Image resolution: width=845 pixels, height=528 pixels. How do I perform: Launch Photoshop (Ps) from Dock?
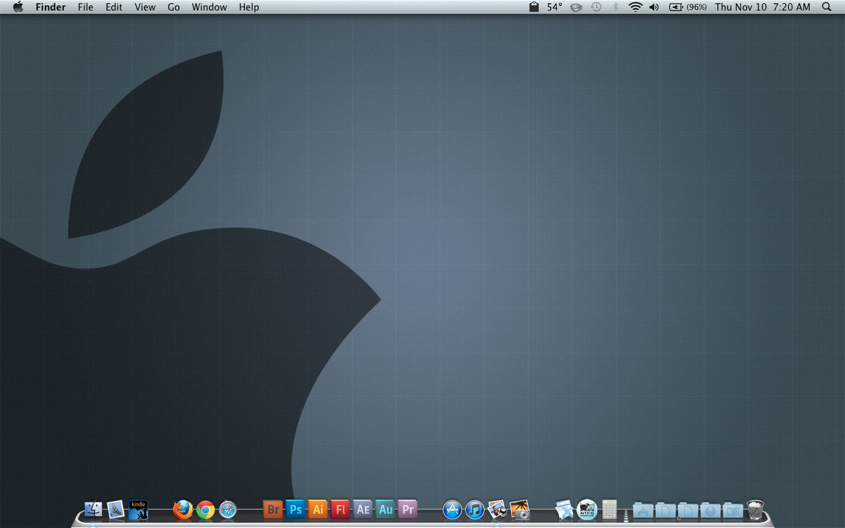click(295, 510)
